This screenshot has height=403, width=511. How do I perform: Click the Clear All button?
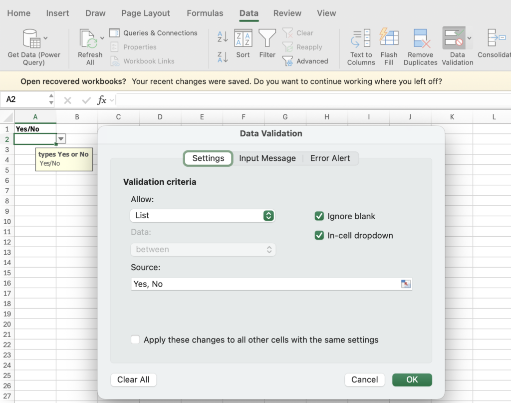[133, 380]
